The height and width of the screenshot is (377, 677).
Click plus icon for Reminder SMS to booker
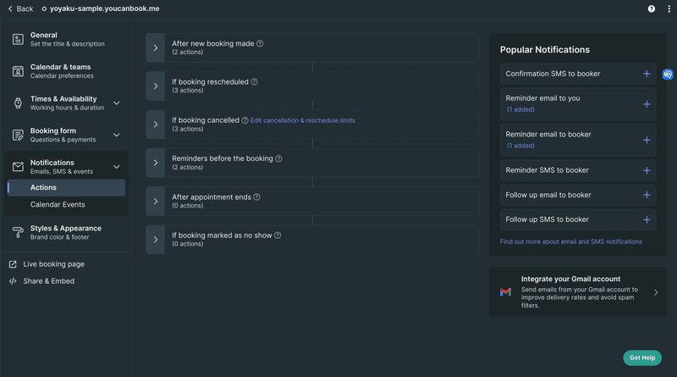(x=647, y=171)
